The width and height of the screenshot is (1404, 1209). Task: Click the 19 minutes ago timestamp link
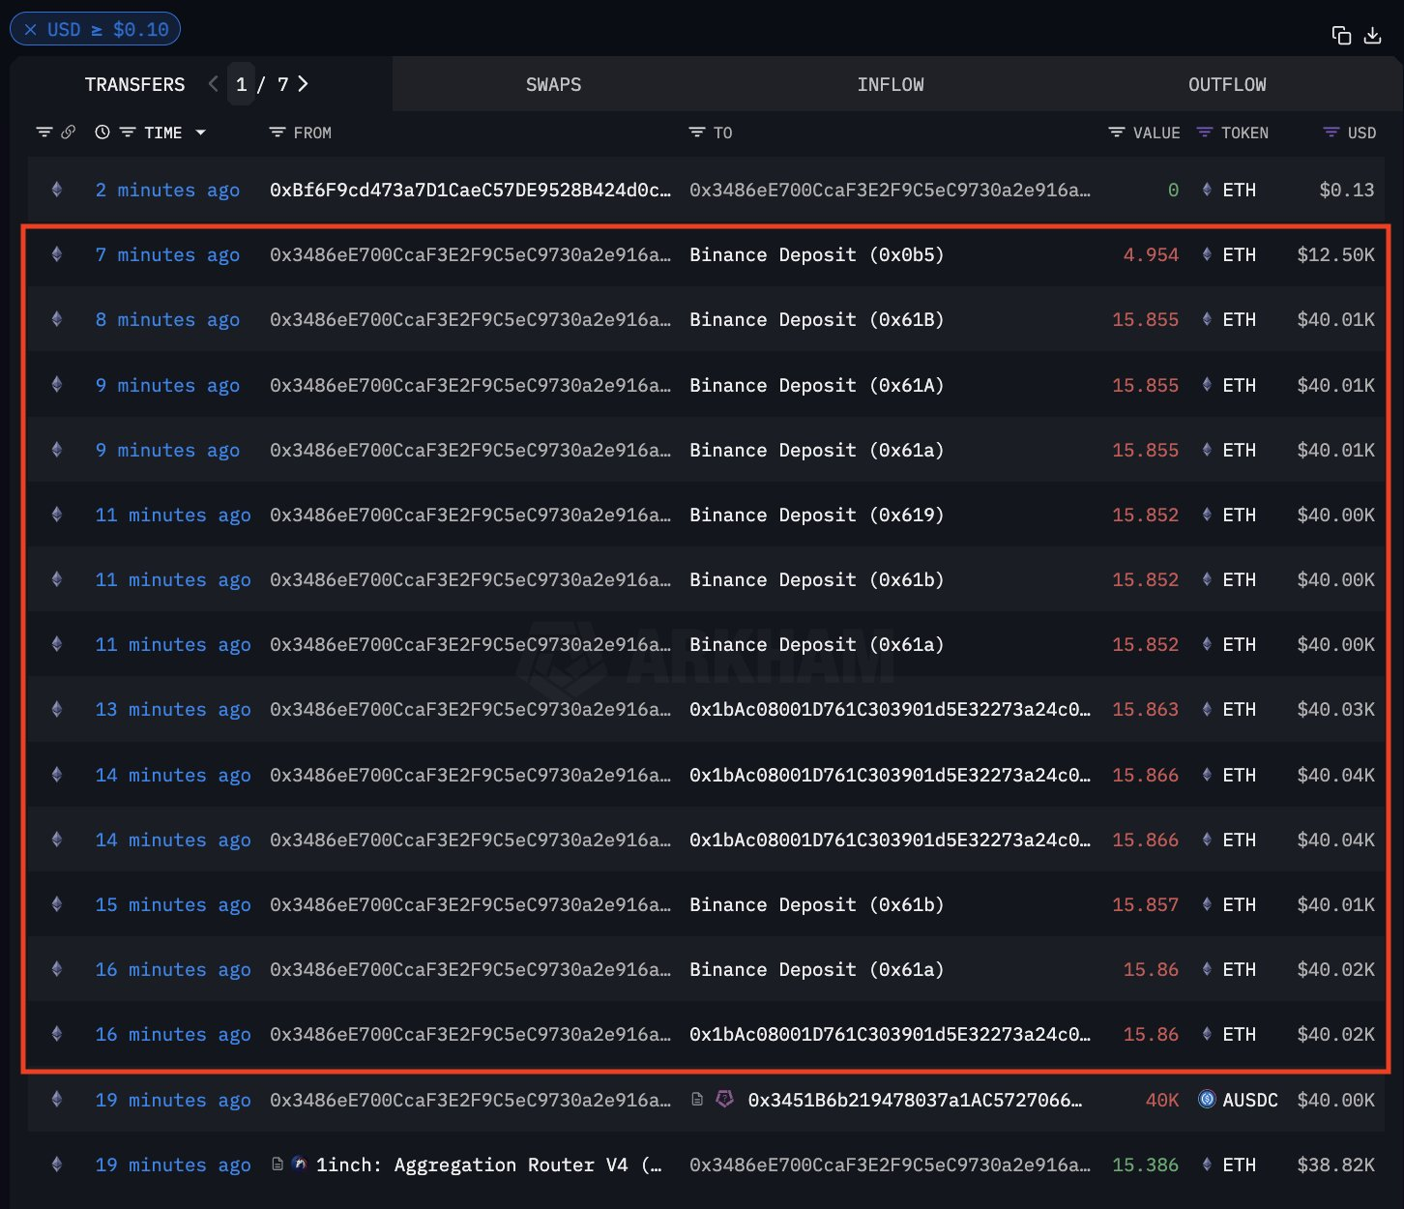pyautogui.click(x=172, y=1100)
